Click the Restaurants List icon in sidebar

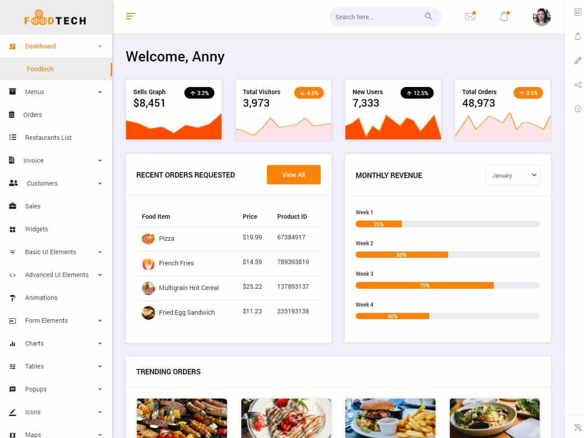tap(13, 138)
